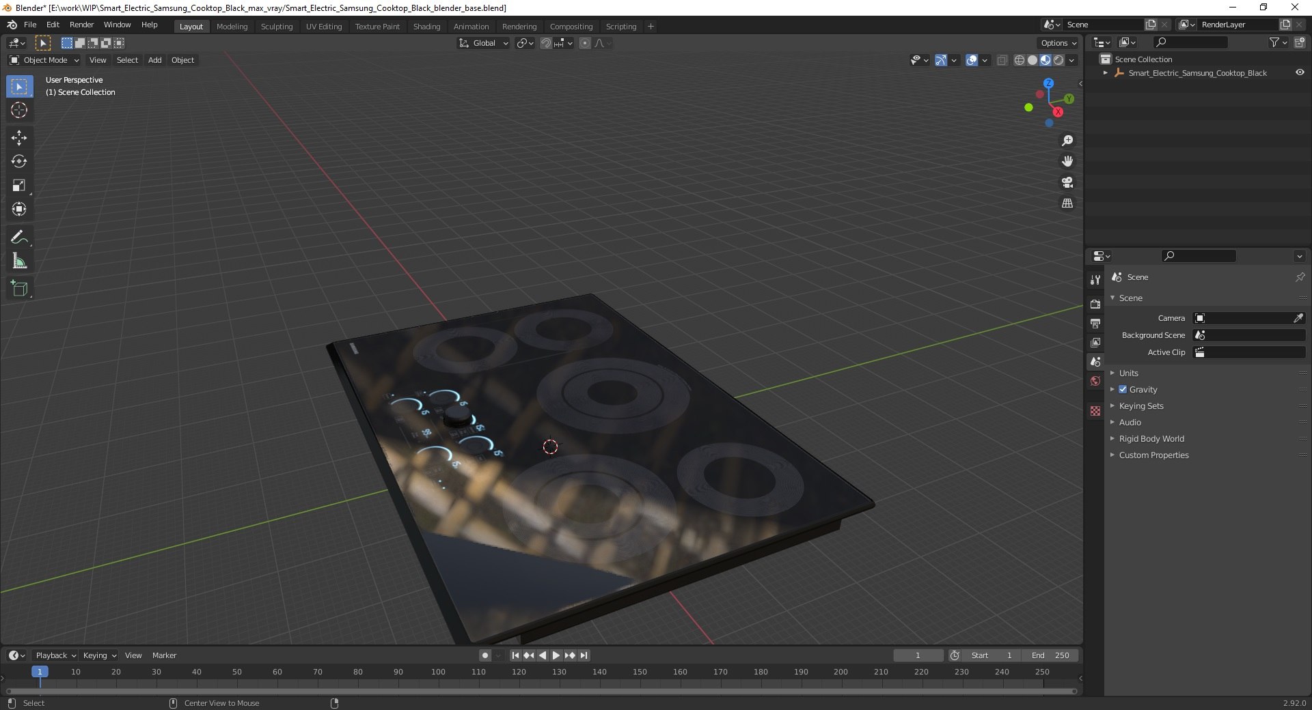Open the Object Mode dropdown
Screen dimensions: 1312x710
click(44, 60)
